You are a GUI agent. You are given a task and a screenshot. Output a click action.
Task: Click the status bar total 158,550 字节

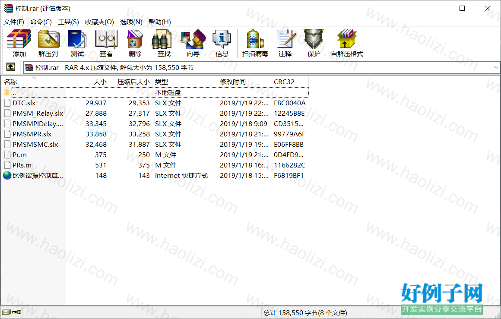click(305, 313)
